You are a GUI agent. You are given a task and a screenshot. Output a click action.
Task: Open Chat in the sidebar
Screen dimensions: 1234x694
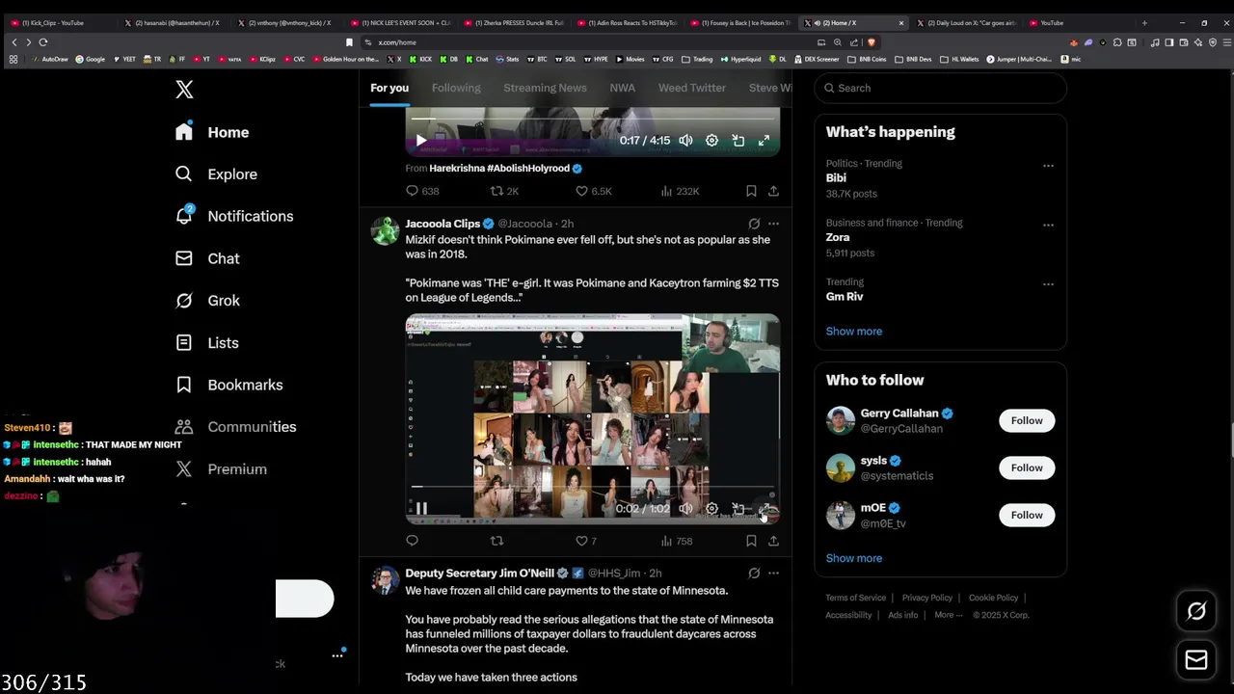pos(207,258)
